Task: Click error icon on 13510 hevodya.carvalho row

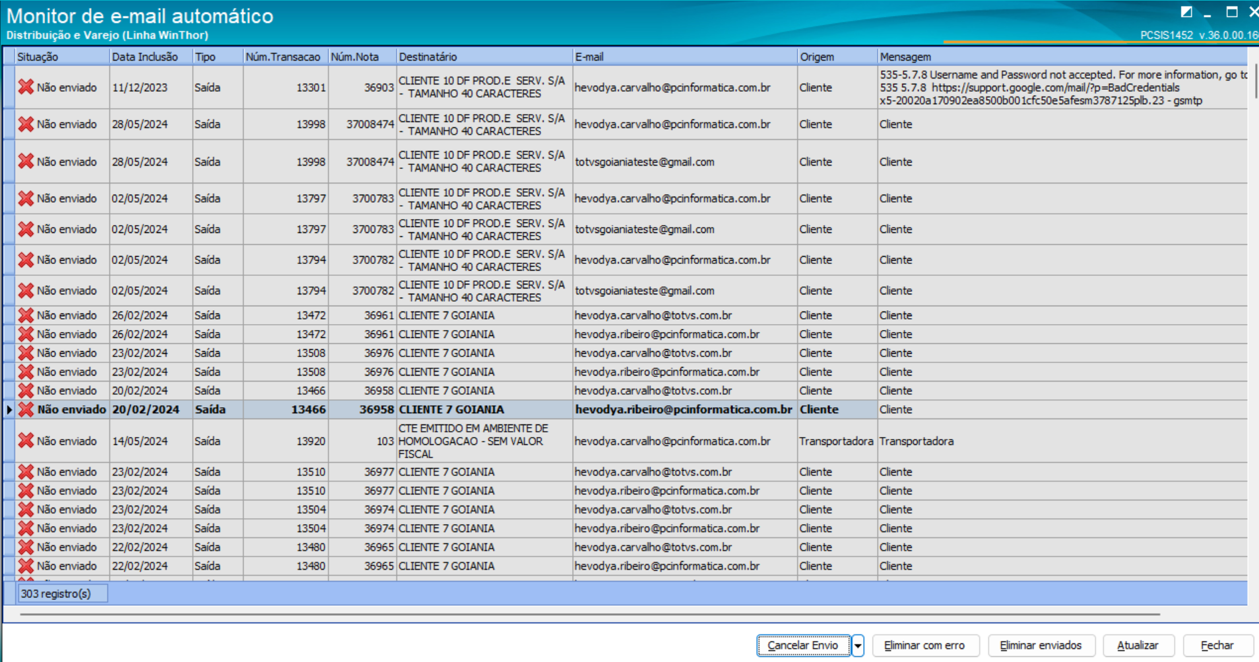Action: tap(26, 472)
